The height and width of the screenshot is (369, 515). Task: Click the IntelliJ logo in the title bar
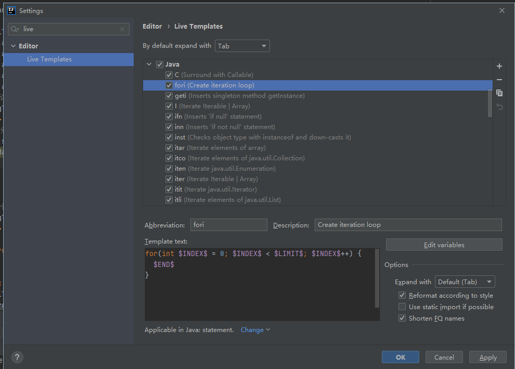[11, 10]
